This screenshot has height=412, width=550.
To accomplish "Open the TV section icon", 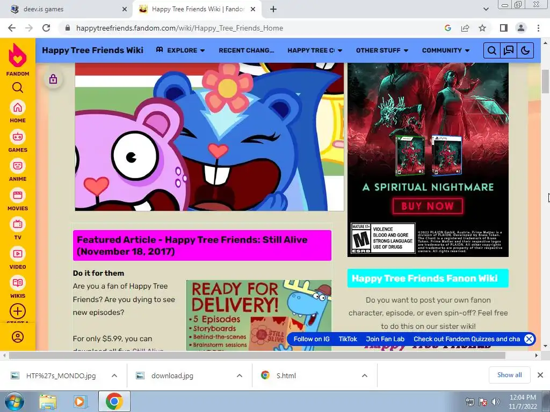I will tap(18, 224).
